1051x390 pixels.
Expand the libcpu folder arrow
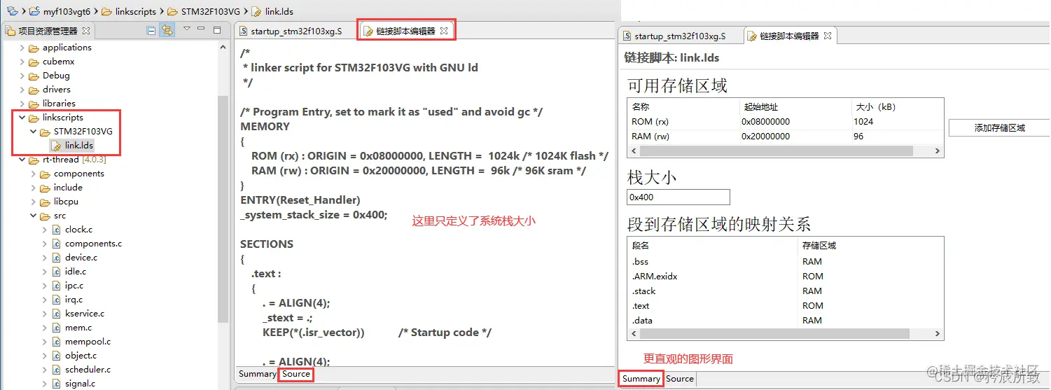[x=33, y=202]
